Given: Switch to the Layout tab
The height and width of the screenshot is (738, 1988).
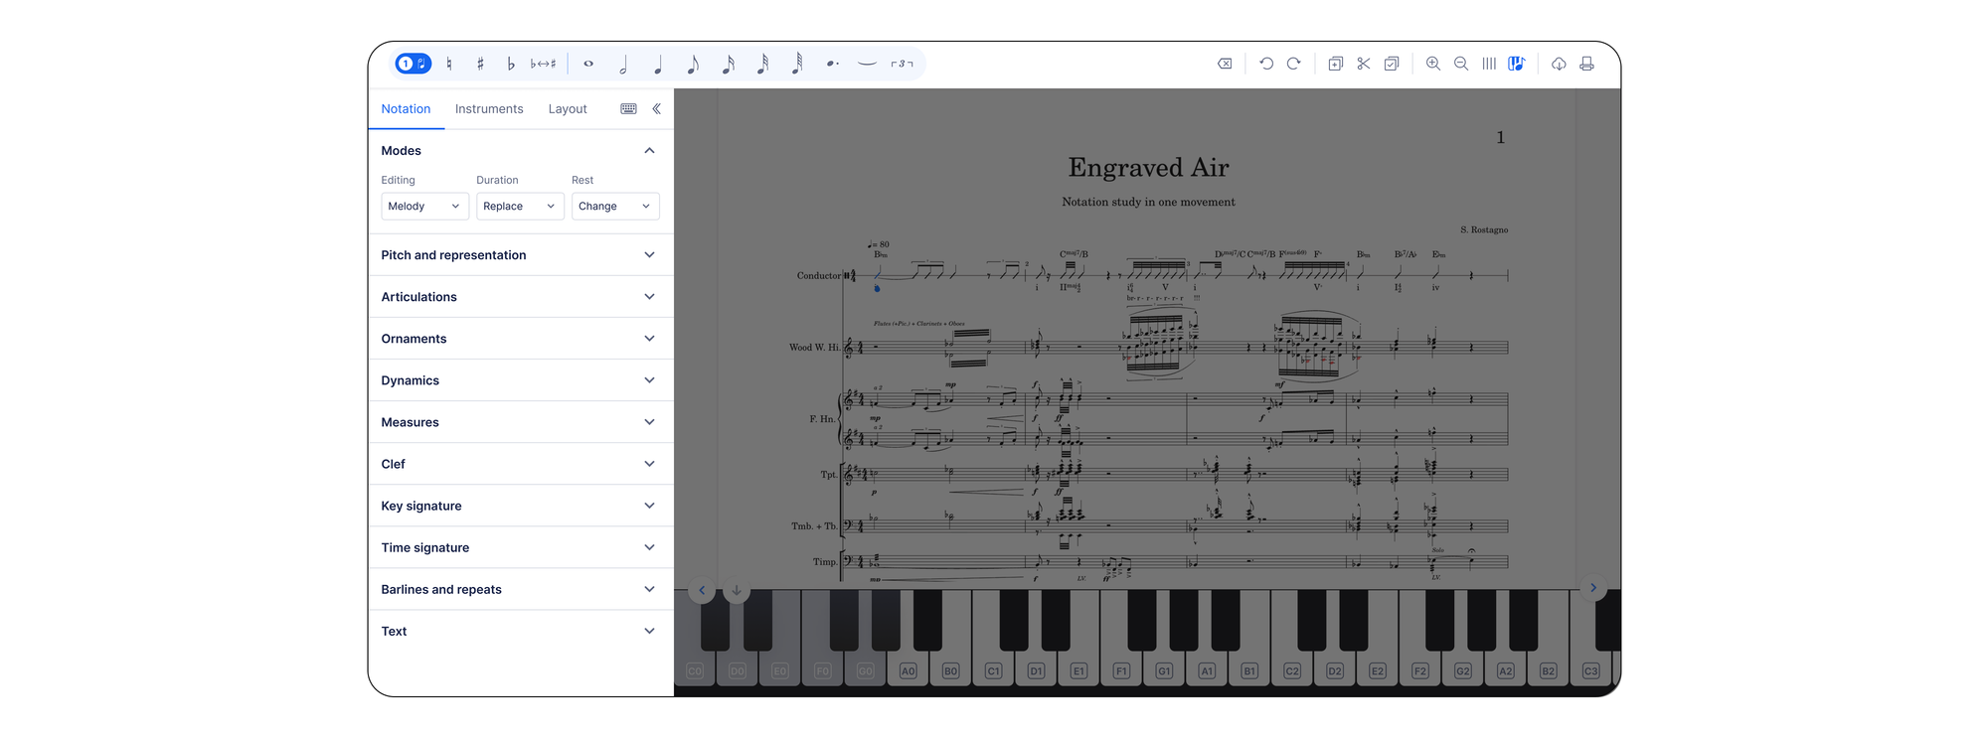Looking at the screenshot, I should 568,109.
